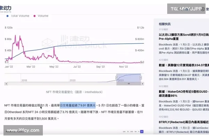209x139 pixels.
Task: Open the Fed December balance sheet news headline
Action: point(184,65)
